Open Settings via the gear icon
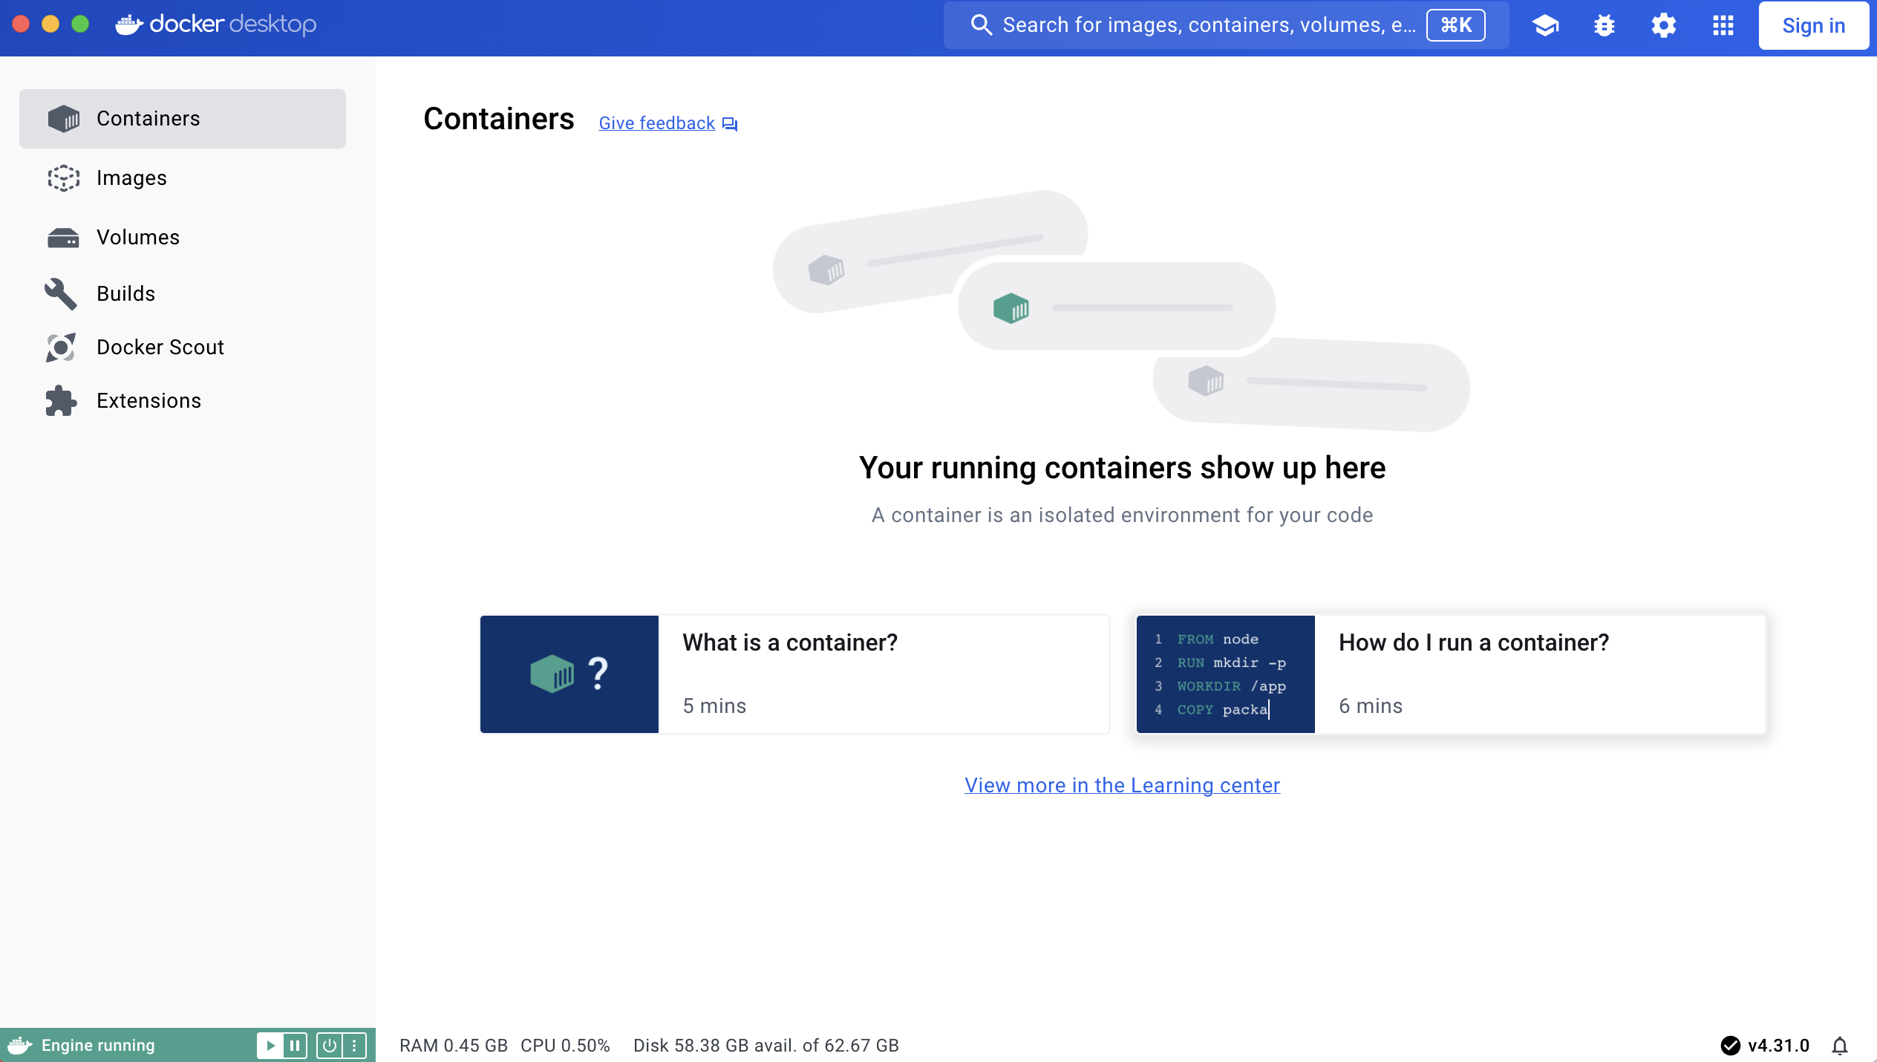 tap(1664, 25)
